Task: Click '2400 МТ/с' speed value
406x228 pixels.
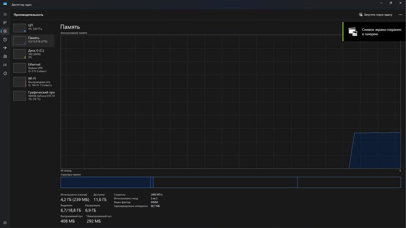Action: click(x=157, y=195)
